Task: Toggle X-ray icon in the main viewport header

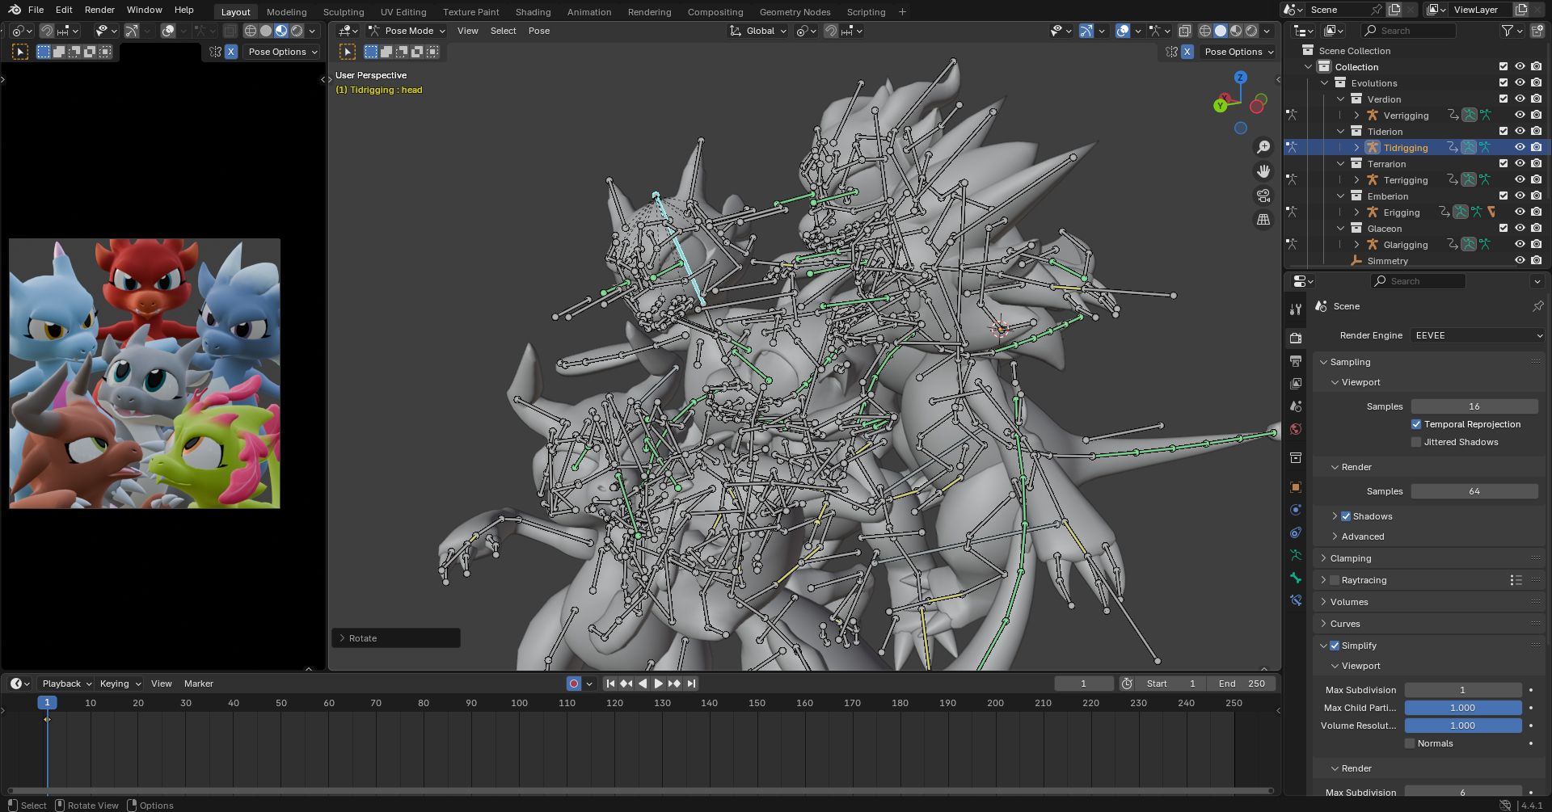Action: (1184, 31)
